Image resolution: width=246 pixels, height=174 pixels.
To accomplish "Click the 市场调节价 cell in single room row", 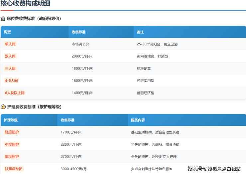I will (x=80, y=44).
